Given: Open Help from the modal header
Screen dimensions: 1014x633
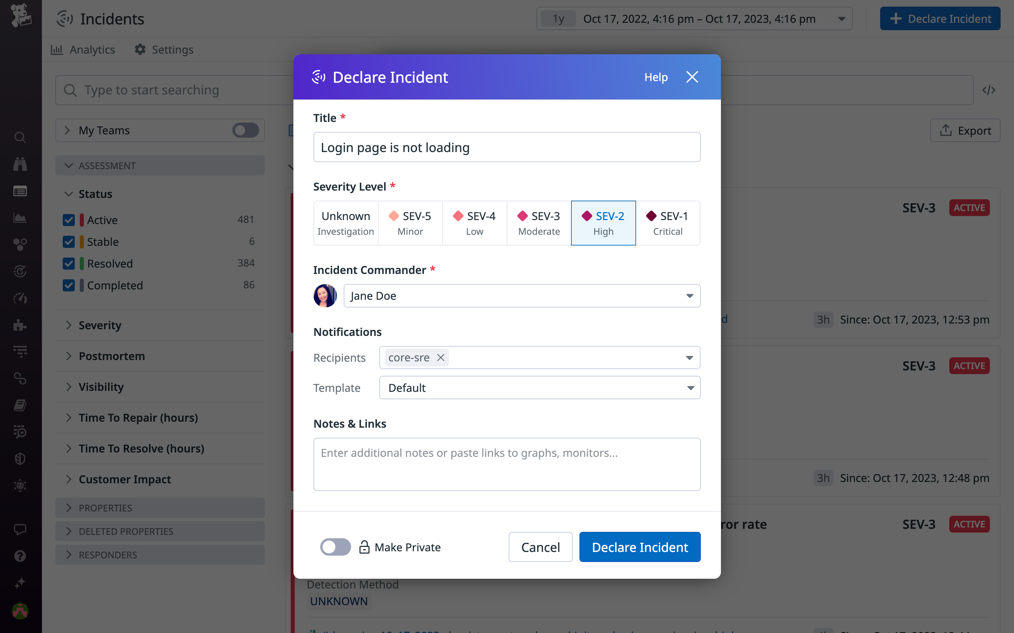Looking at the screenshot, I should coord(656,77).
